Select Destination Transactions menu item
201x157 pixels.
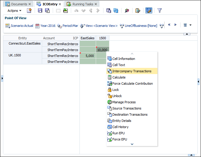[132, 115]
